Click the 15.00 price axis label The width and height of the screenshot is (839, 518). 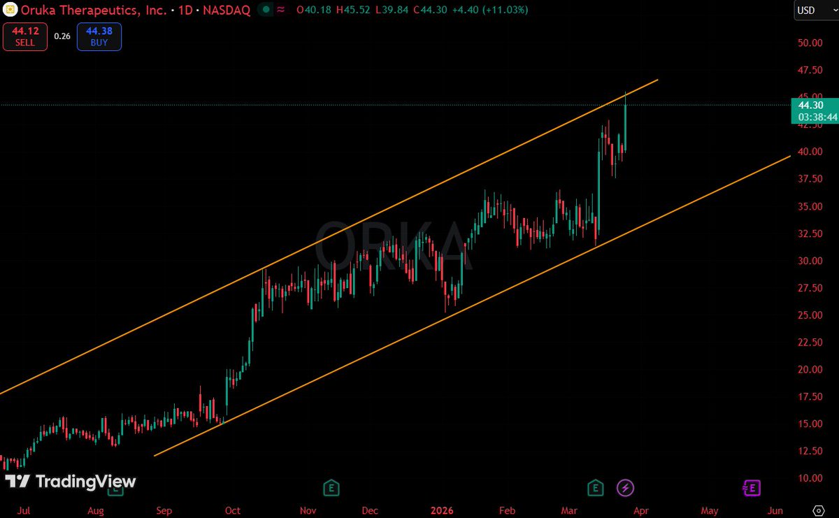pos(809,424)
